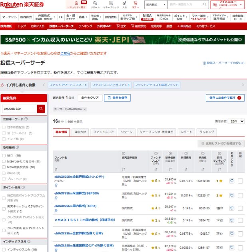
Task: Expand the マイメニュー dropdown
Action: (227, 4)
